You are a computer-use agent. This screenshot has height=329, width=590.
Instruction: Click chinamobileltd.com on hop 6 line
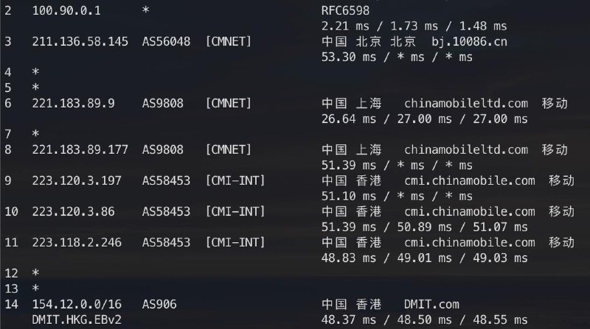click(x=466, y=103)
